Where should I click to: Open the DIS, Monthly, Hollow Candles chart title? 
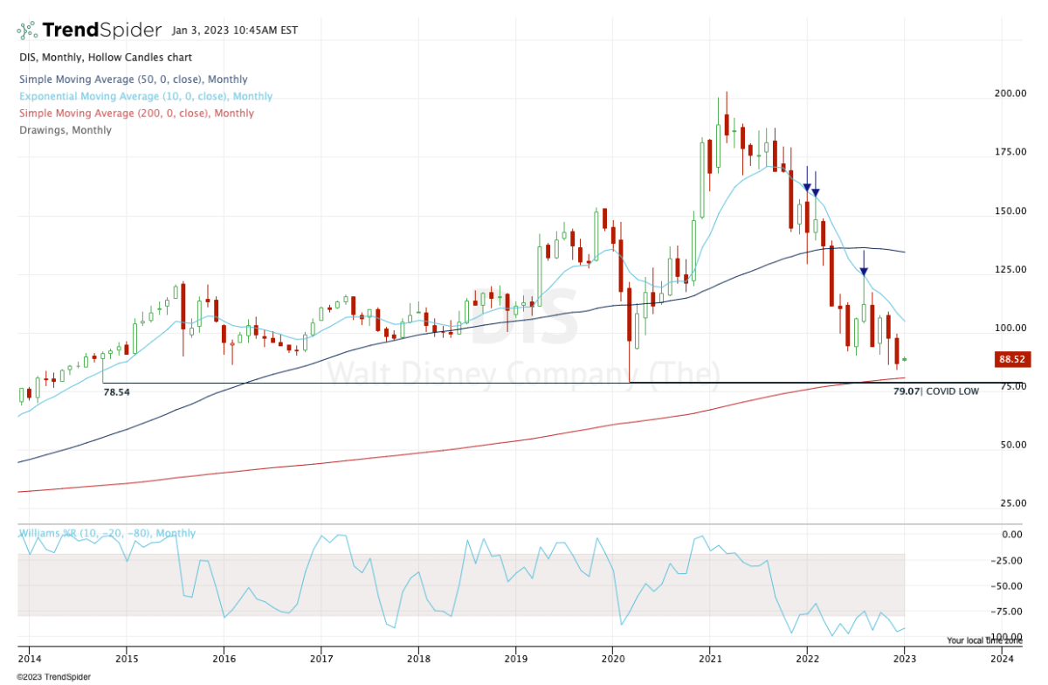pos(105,58)
